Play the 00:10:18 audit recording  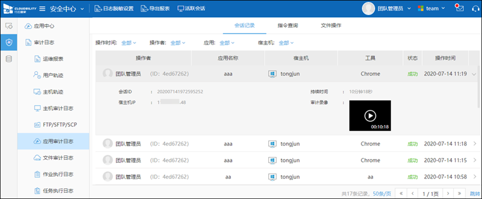370,115
